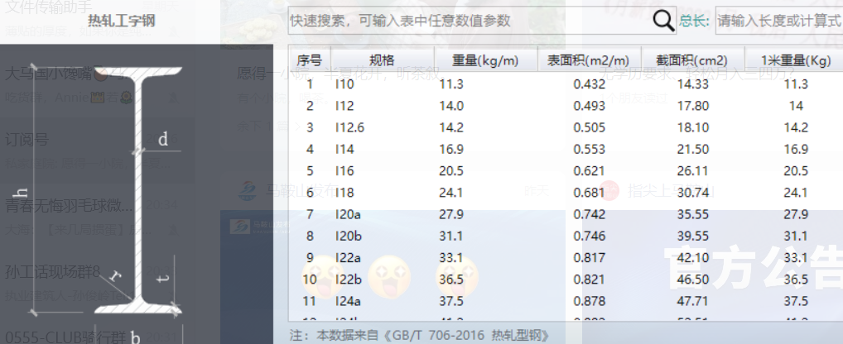
Task: Select the I24a specification row
Action: click(566, 301)
